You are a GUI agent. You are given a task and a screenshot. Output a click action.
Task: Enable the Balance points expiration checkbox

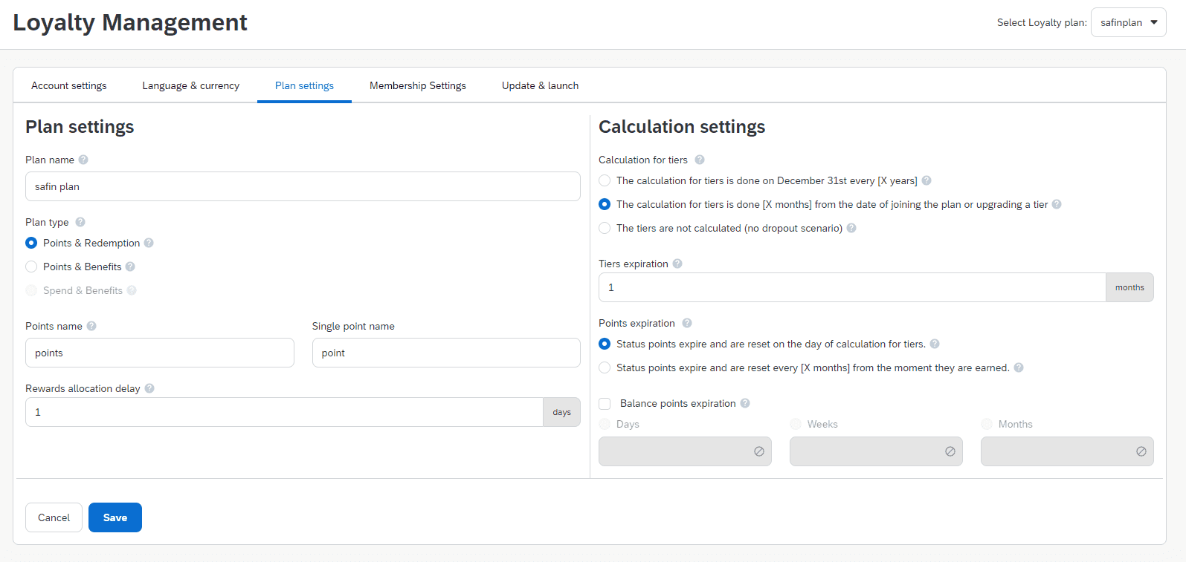[605, 403]
